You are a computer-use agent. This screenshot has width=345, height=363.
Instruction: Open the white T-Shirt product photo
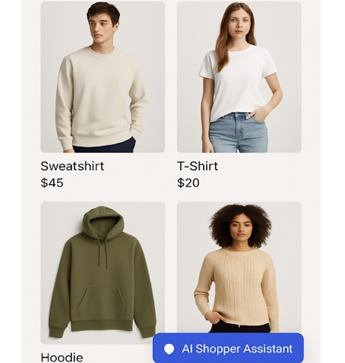tap(239, 77)
